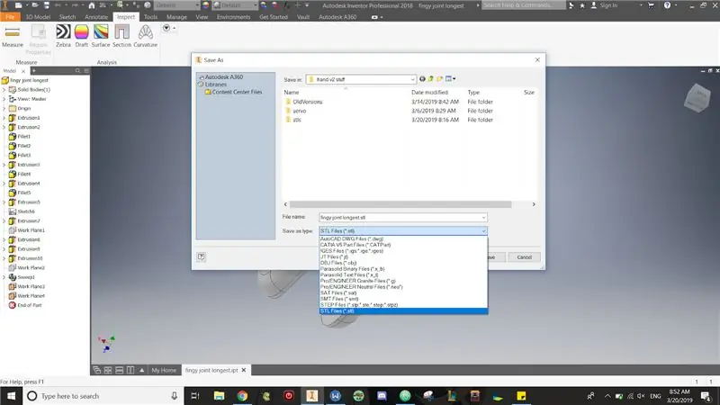The image size is (720, 405).
Task: Click the horizontal scrollbar in file list
Action: click(x=400, y=204)
